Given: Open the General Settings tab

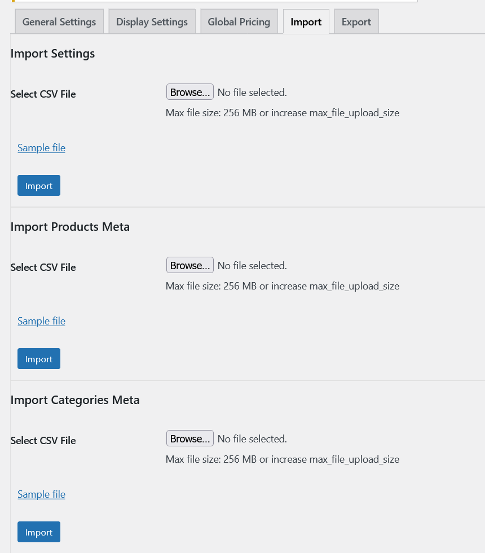Looking at the screenshot, I should coord(59,22).
